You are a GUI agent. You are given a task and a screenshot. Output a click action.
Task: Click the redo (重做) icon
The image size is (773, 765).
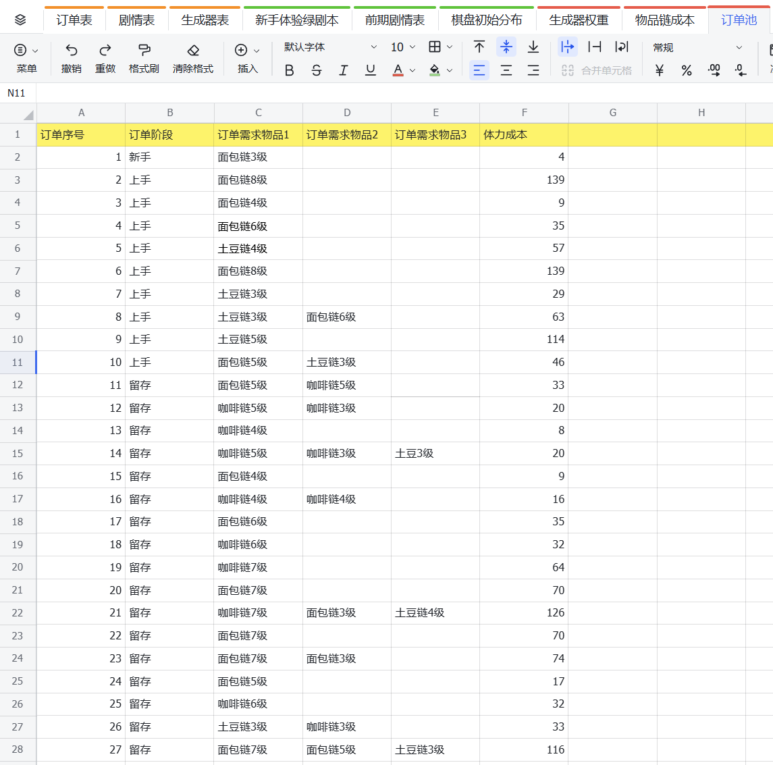105,50
